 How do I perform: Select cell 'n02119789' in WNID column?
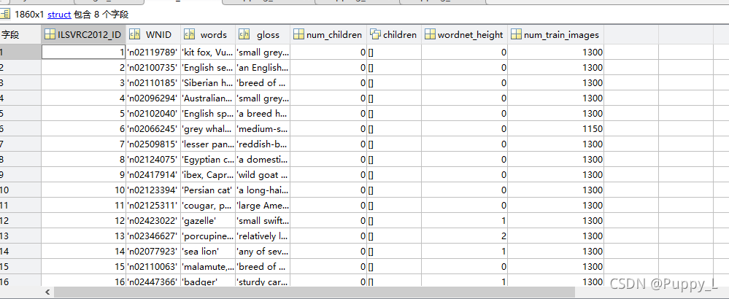coord(153,52)
